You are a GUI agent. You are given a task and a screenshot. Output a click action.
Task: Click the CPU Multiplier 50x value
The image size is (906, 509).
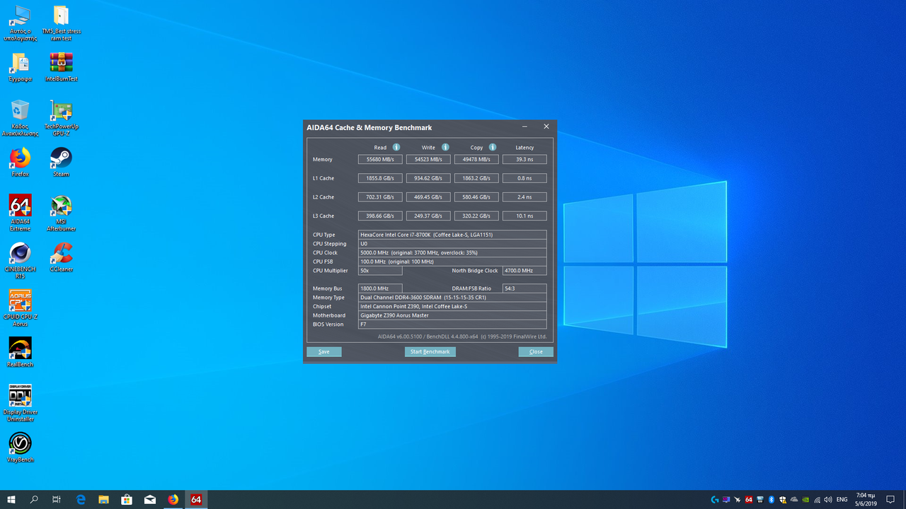pos(380,271)
